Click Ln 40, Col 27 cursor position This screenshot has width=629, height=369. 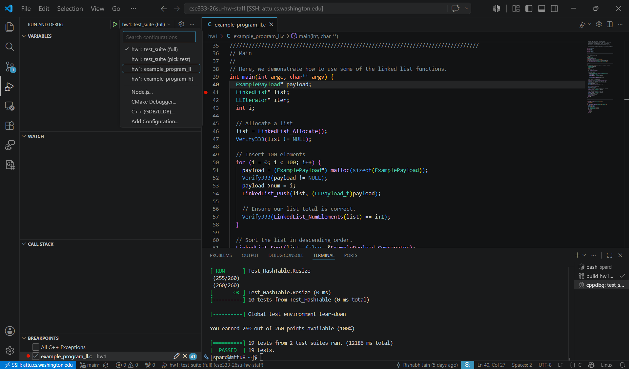(491, 365)
